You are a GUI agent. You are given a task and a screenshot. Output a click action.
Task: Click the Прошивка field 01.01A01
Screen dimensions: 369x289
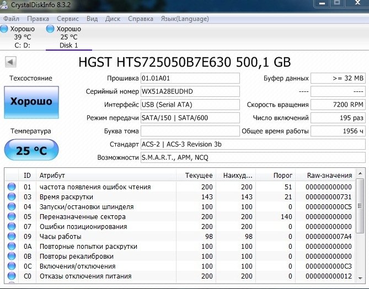click(190, 78)
